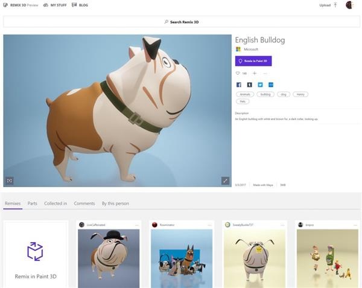Image resolution: width=362 pixels, height=288 pixels.
Task: Select the dog tag
Action: [284, 94]
